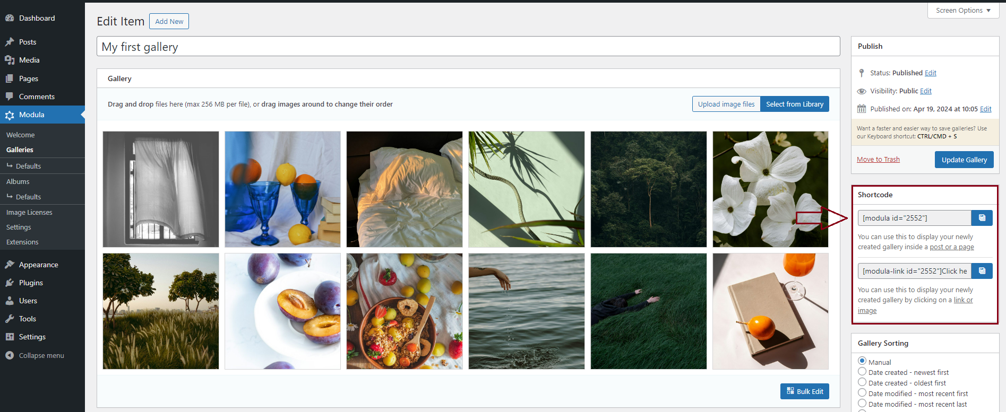
Task: Edit the publish Status setting
Action: click(930, 73)
